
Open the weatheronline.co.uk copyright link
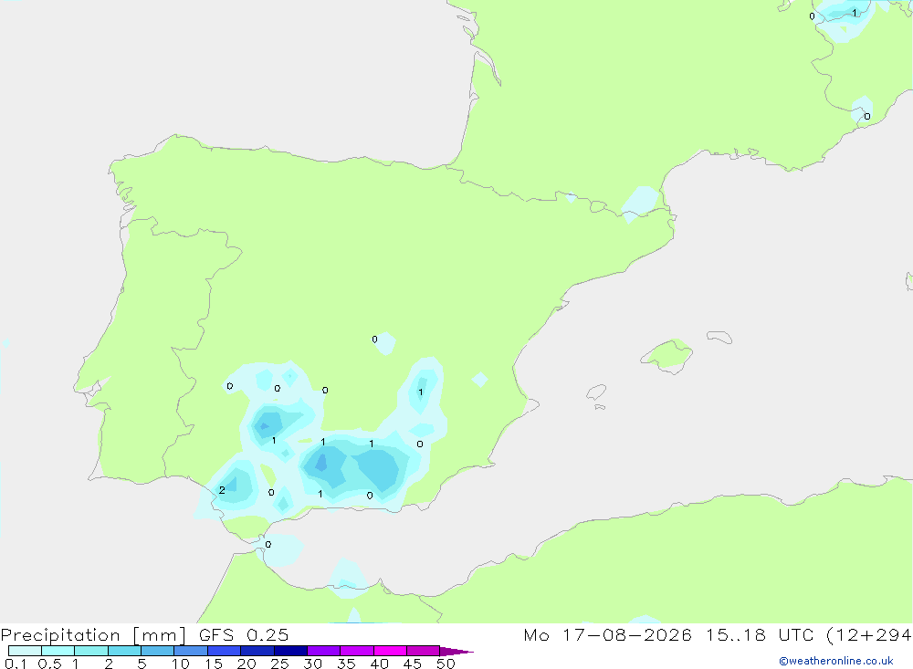tap(836, 661)
